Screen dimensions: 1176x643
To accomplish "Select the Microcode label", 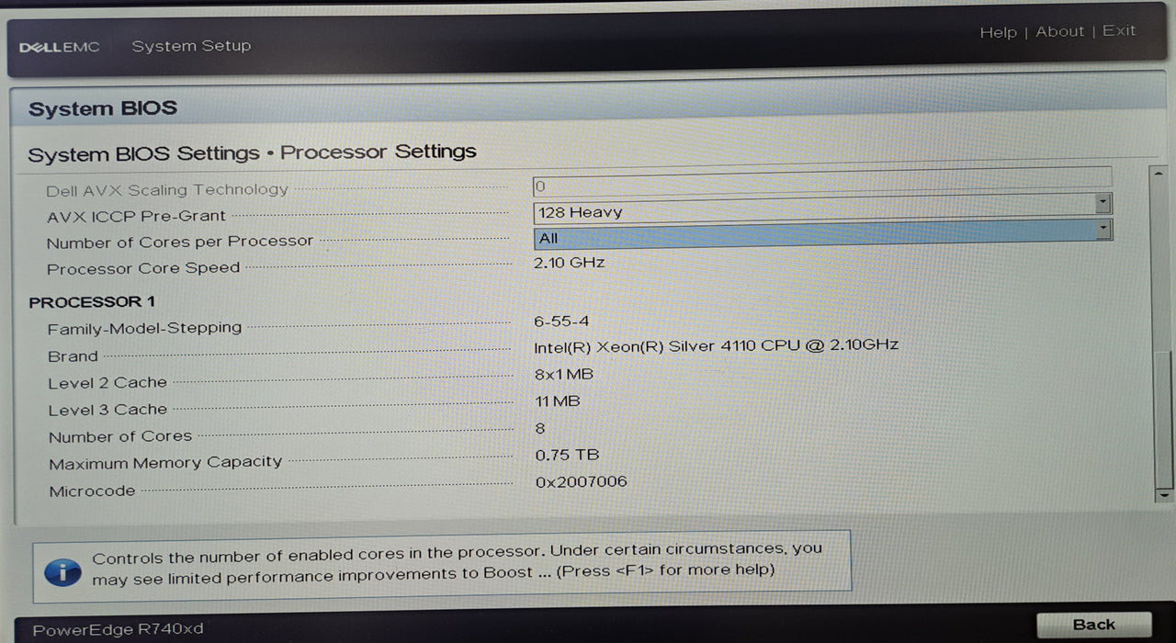I will [92, 491].
